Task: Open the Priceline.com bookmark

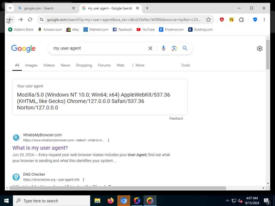Action: click(171, 30)
